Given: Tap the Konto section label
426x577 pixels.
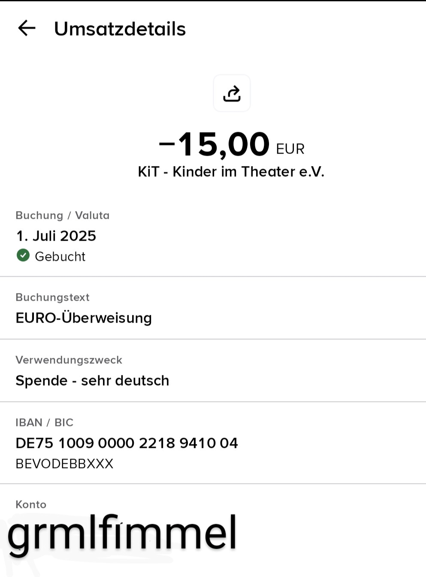Looking at the screenshot, I should (x=31, y=504).
